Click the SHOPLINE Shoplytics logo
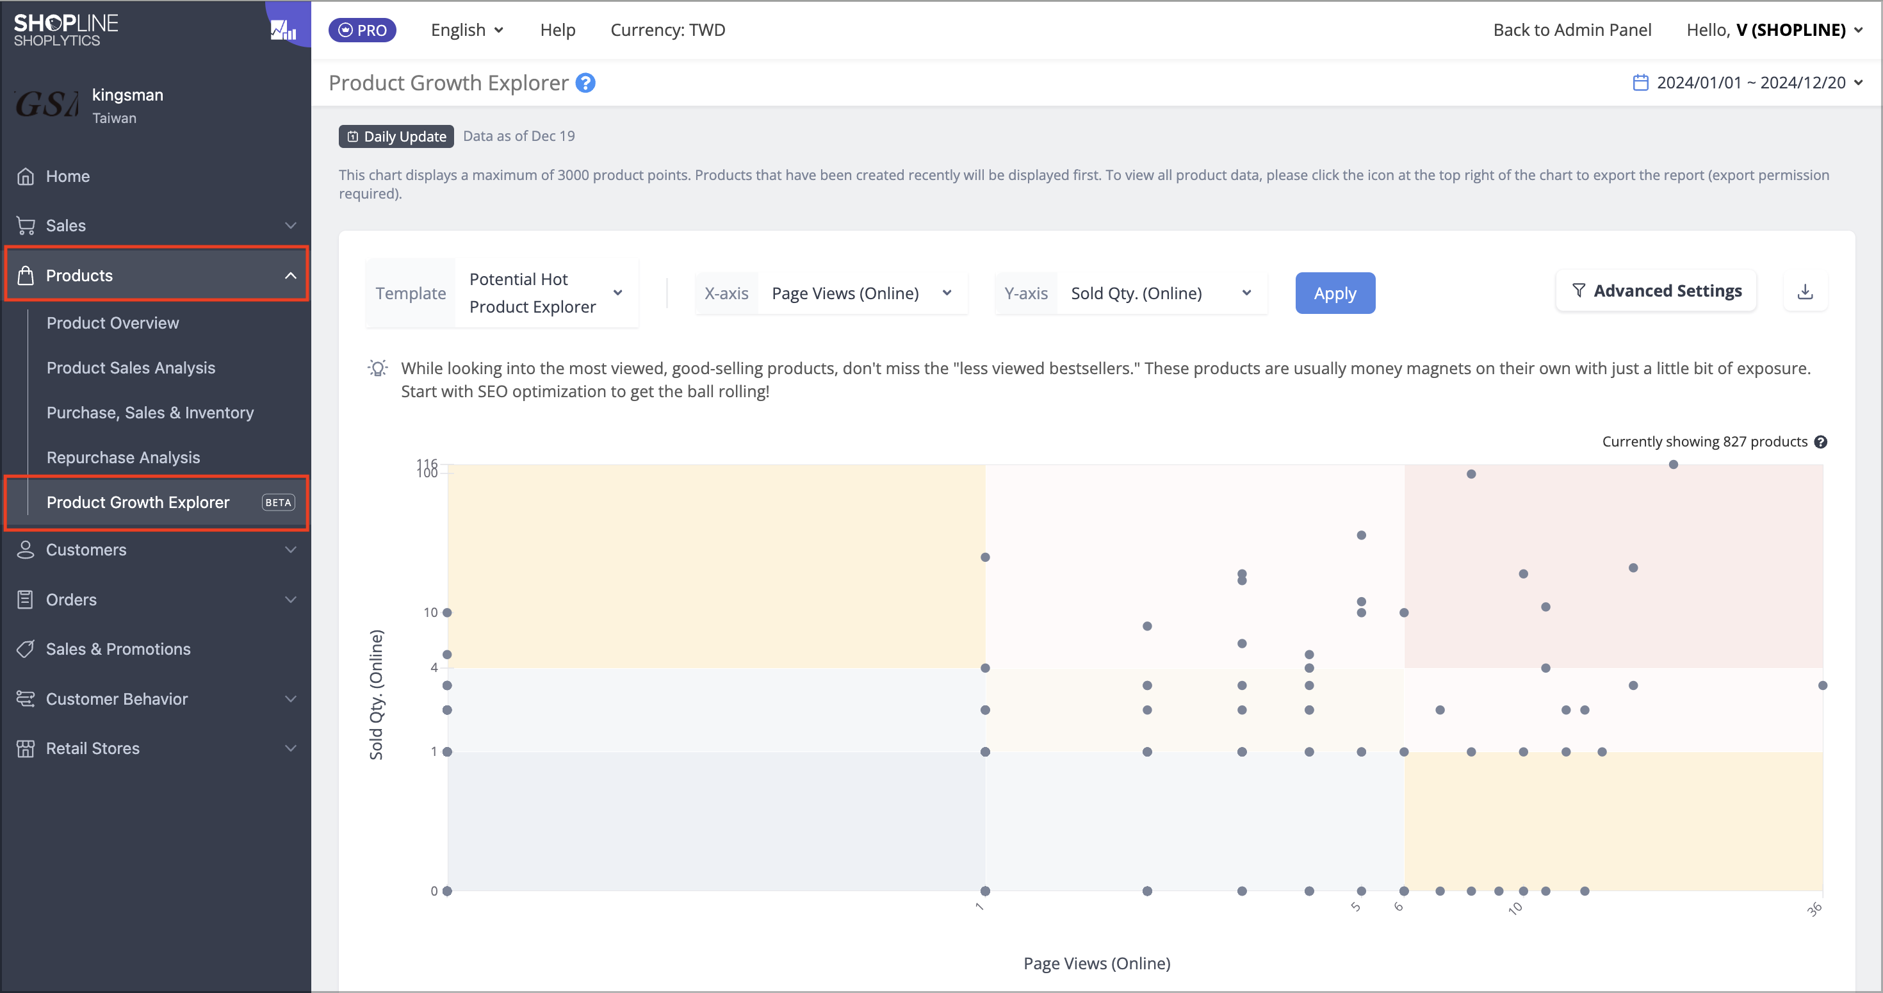Screen dimensions: 1883x993 (66, 30)
